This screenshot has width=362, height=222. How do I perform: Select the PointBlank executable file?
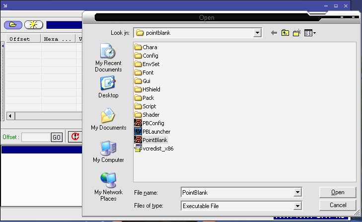click(x=151, y=140)
